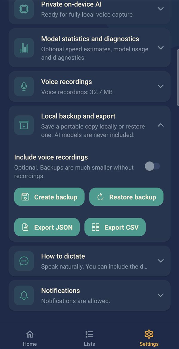Tap Export JSON button
179x349 pixels.
tap(47, 227)
